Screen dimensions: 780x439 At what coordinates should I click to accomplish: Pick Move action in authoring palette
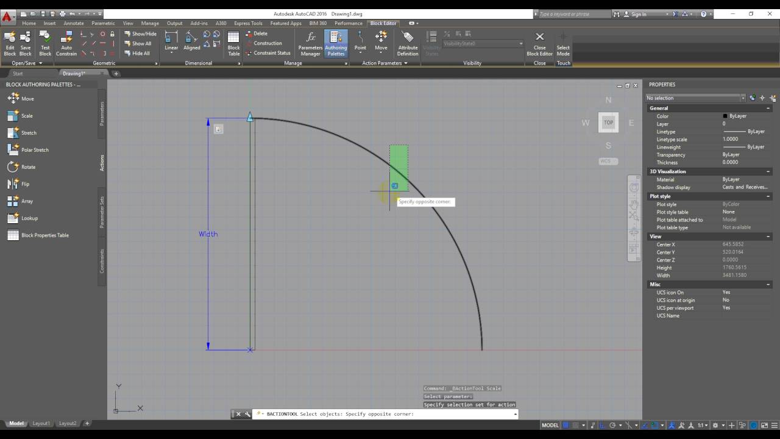click(x=21, y=99)
